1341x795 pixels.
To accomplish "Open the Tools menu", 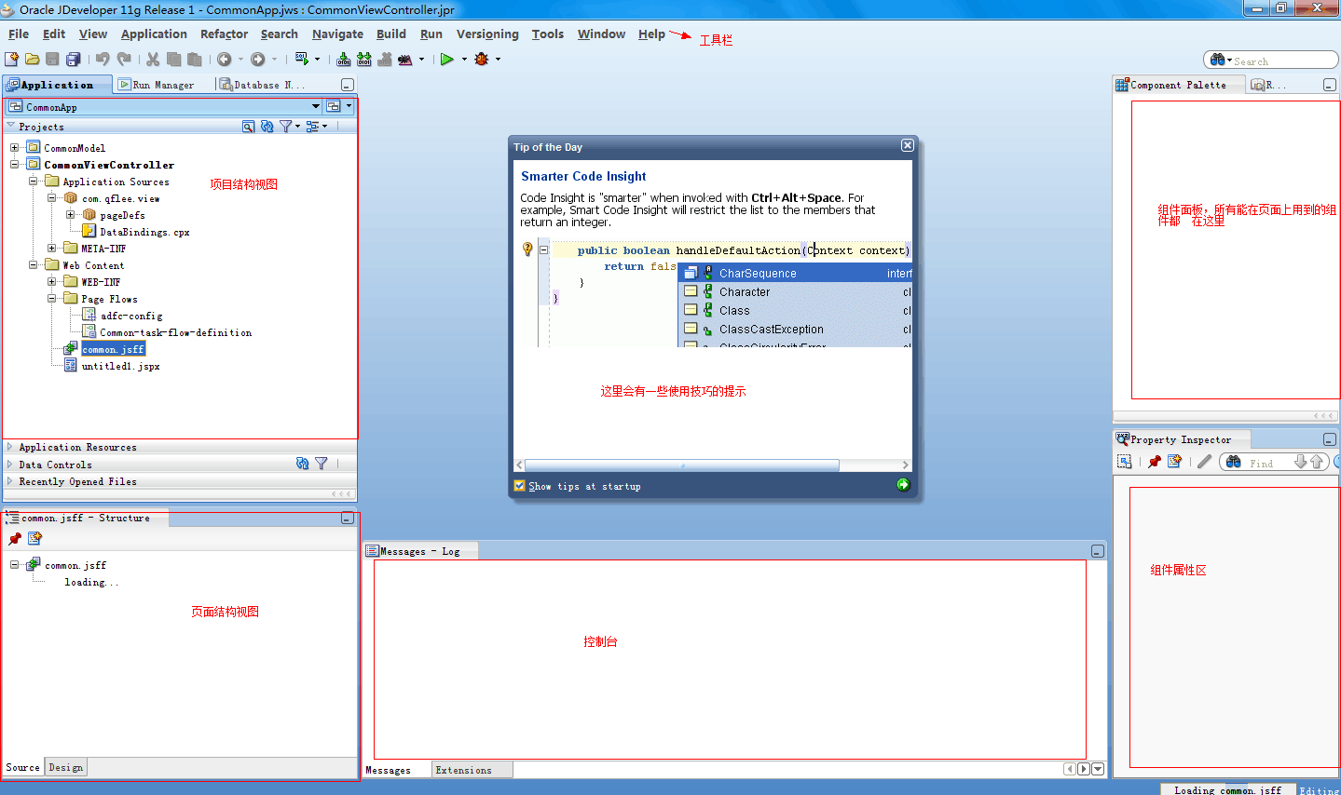I will pos(548,34).
